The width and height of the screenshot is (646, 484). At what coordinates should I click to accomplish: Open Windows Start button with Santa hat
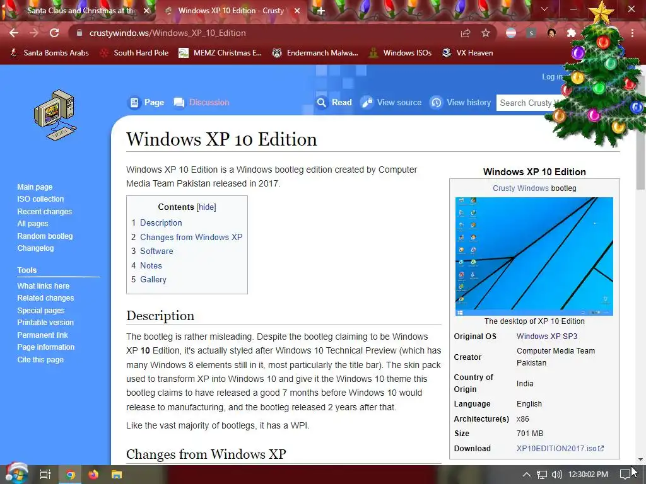16,474
